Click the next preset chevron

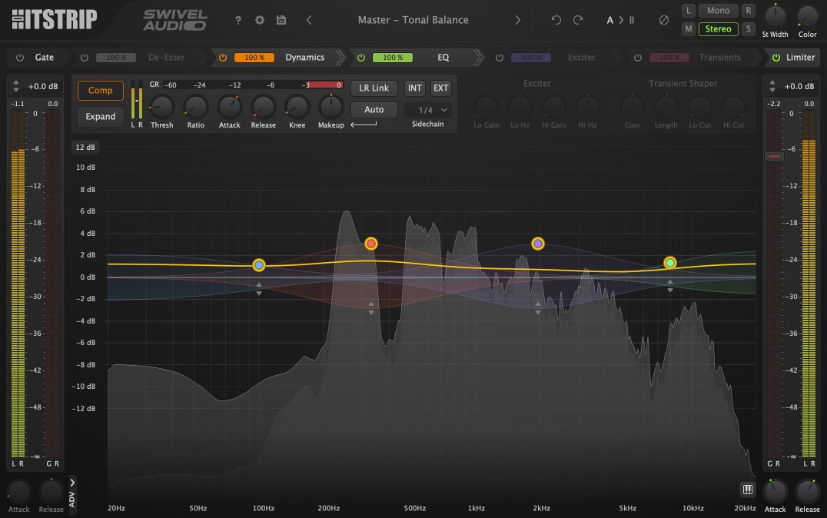[518, 20]
